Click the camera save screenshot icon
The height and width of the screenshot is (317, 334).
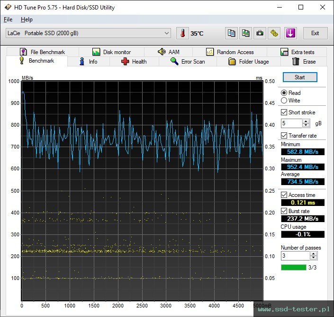pos(260,33)
